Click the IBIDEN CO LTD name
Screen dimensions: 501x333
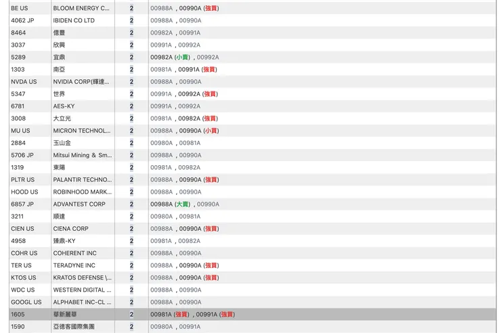(74, 20)
